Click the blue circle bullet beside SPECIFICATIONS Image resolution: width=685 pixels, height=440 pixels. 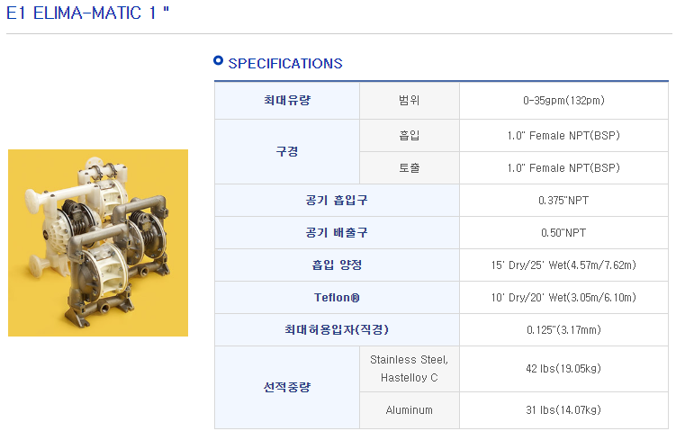[218, 60]
